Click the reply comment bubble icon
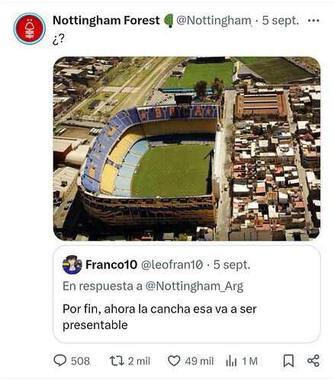334x381 pixels. [60, 361]
